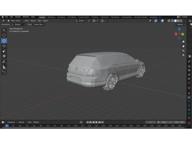Viewport: 192px width, 144px height.
Task: Activate the Rotate tool
Action: (x=4, y=46)
